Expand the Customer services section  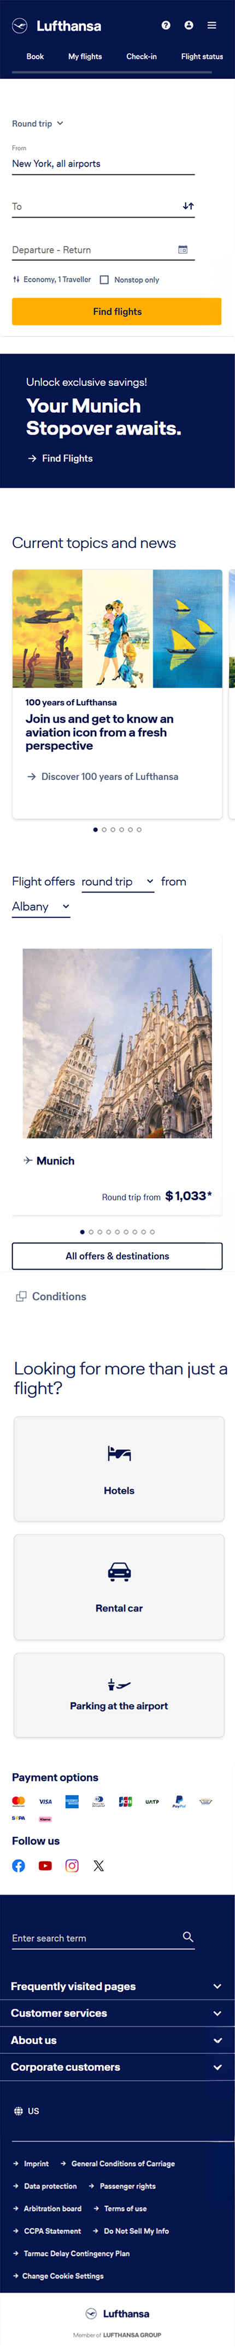coord(117,2013)
